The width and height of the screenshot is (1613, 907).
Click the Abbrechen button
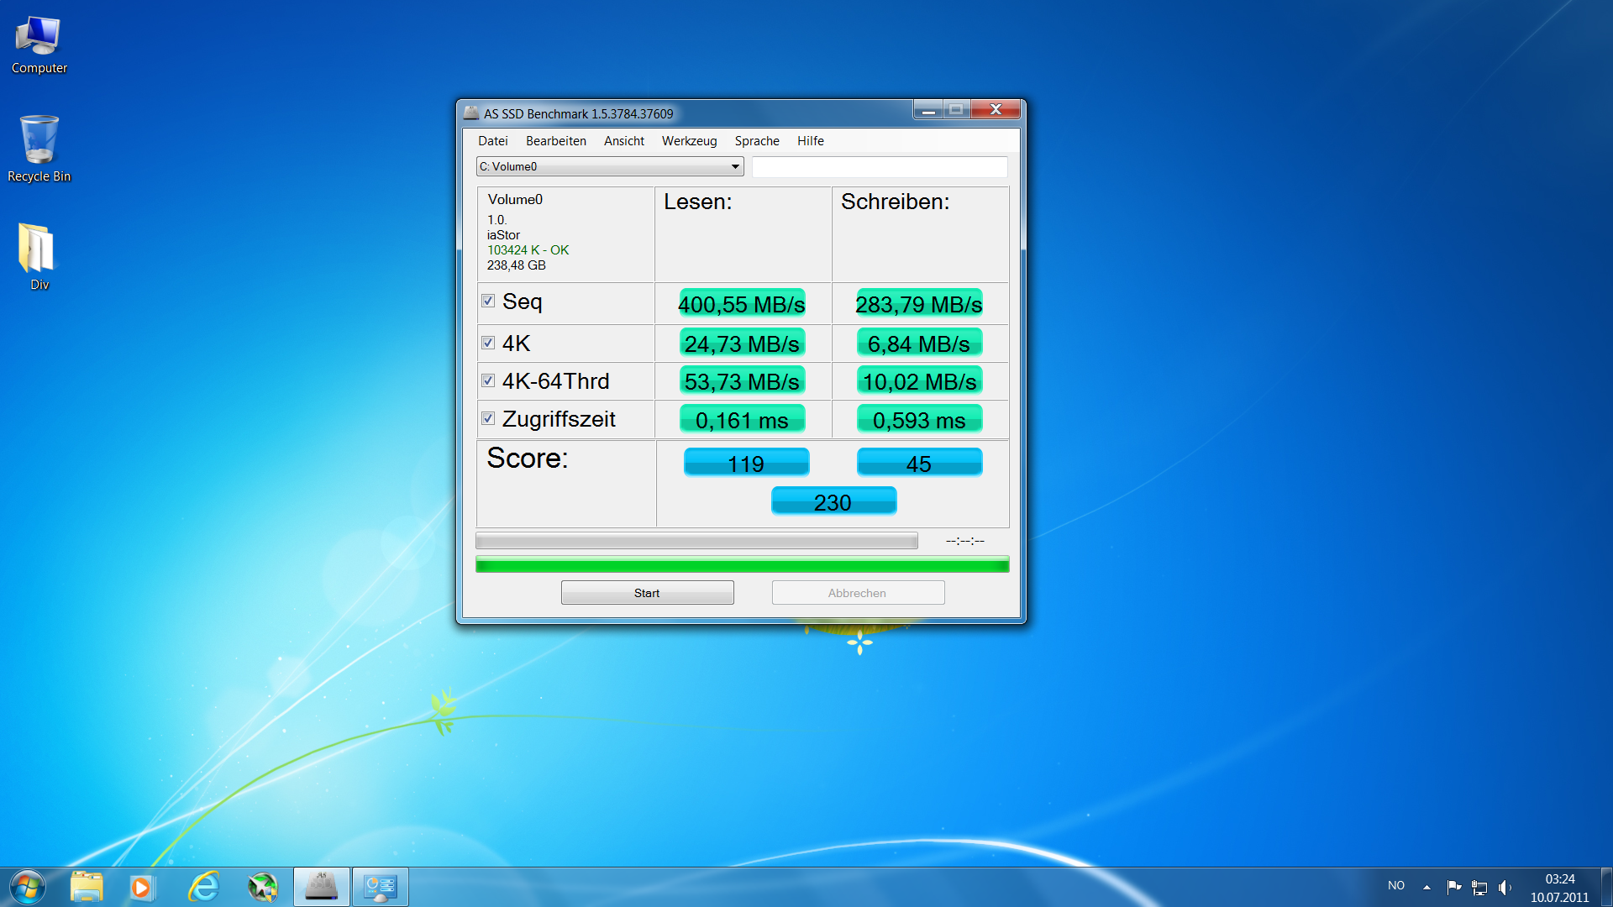[x=858, y=593]
